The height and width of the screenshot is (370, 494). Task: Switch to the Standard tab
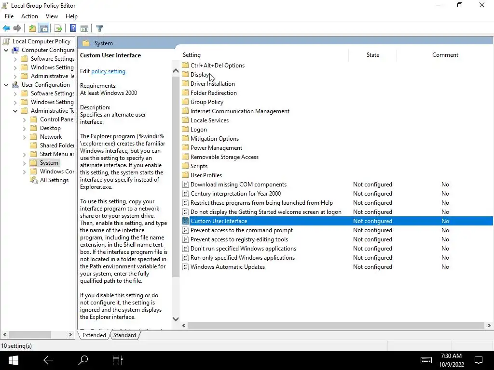tap(124, 335)
